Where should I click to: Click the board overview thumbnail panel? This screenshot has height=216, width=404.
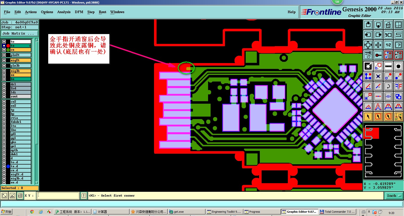[383, 151]
